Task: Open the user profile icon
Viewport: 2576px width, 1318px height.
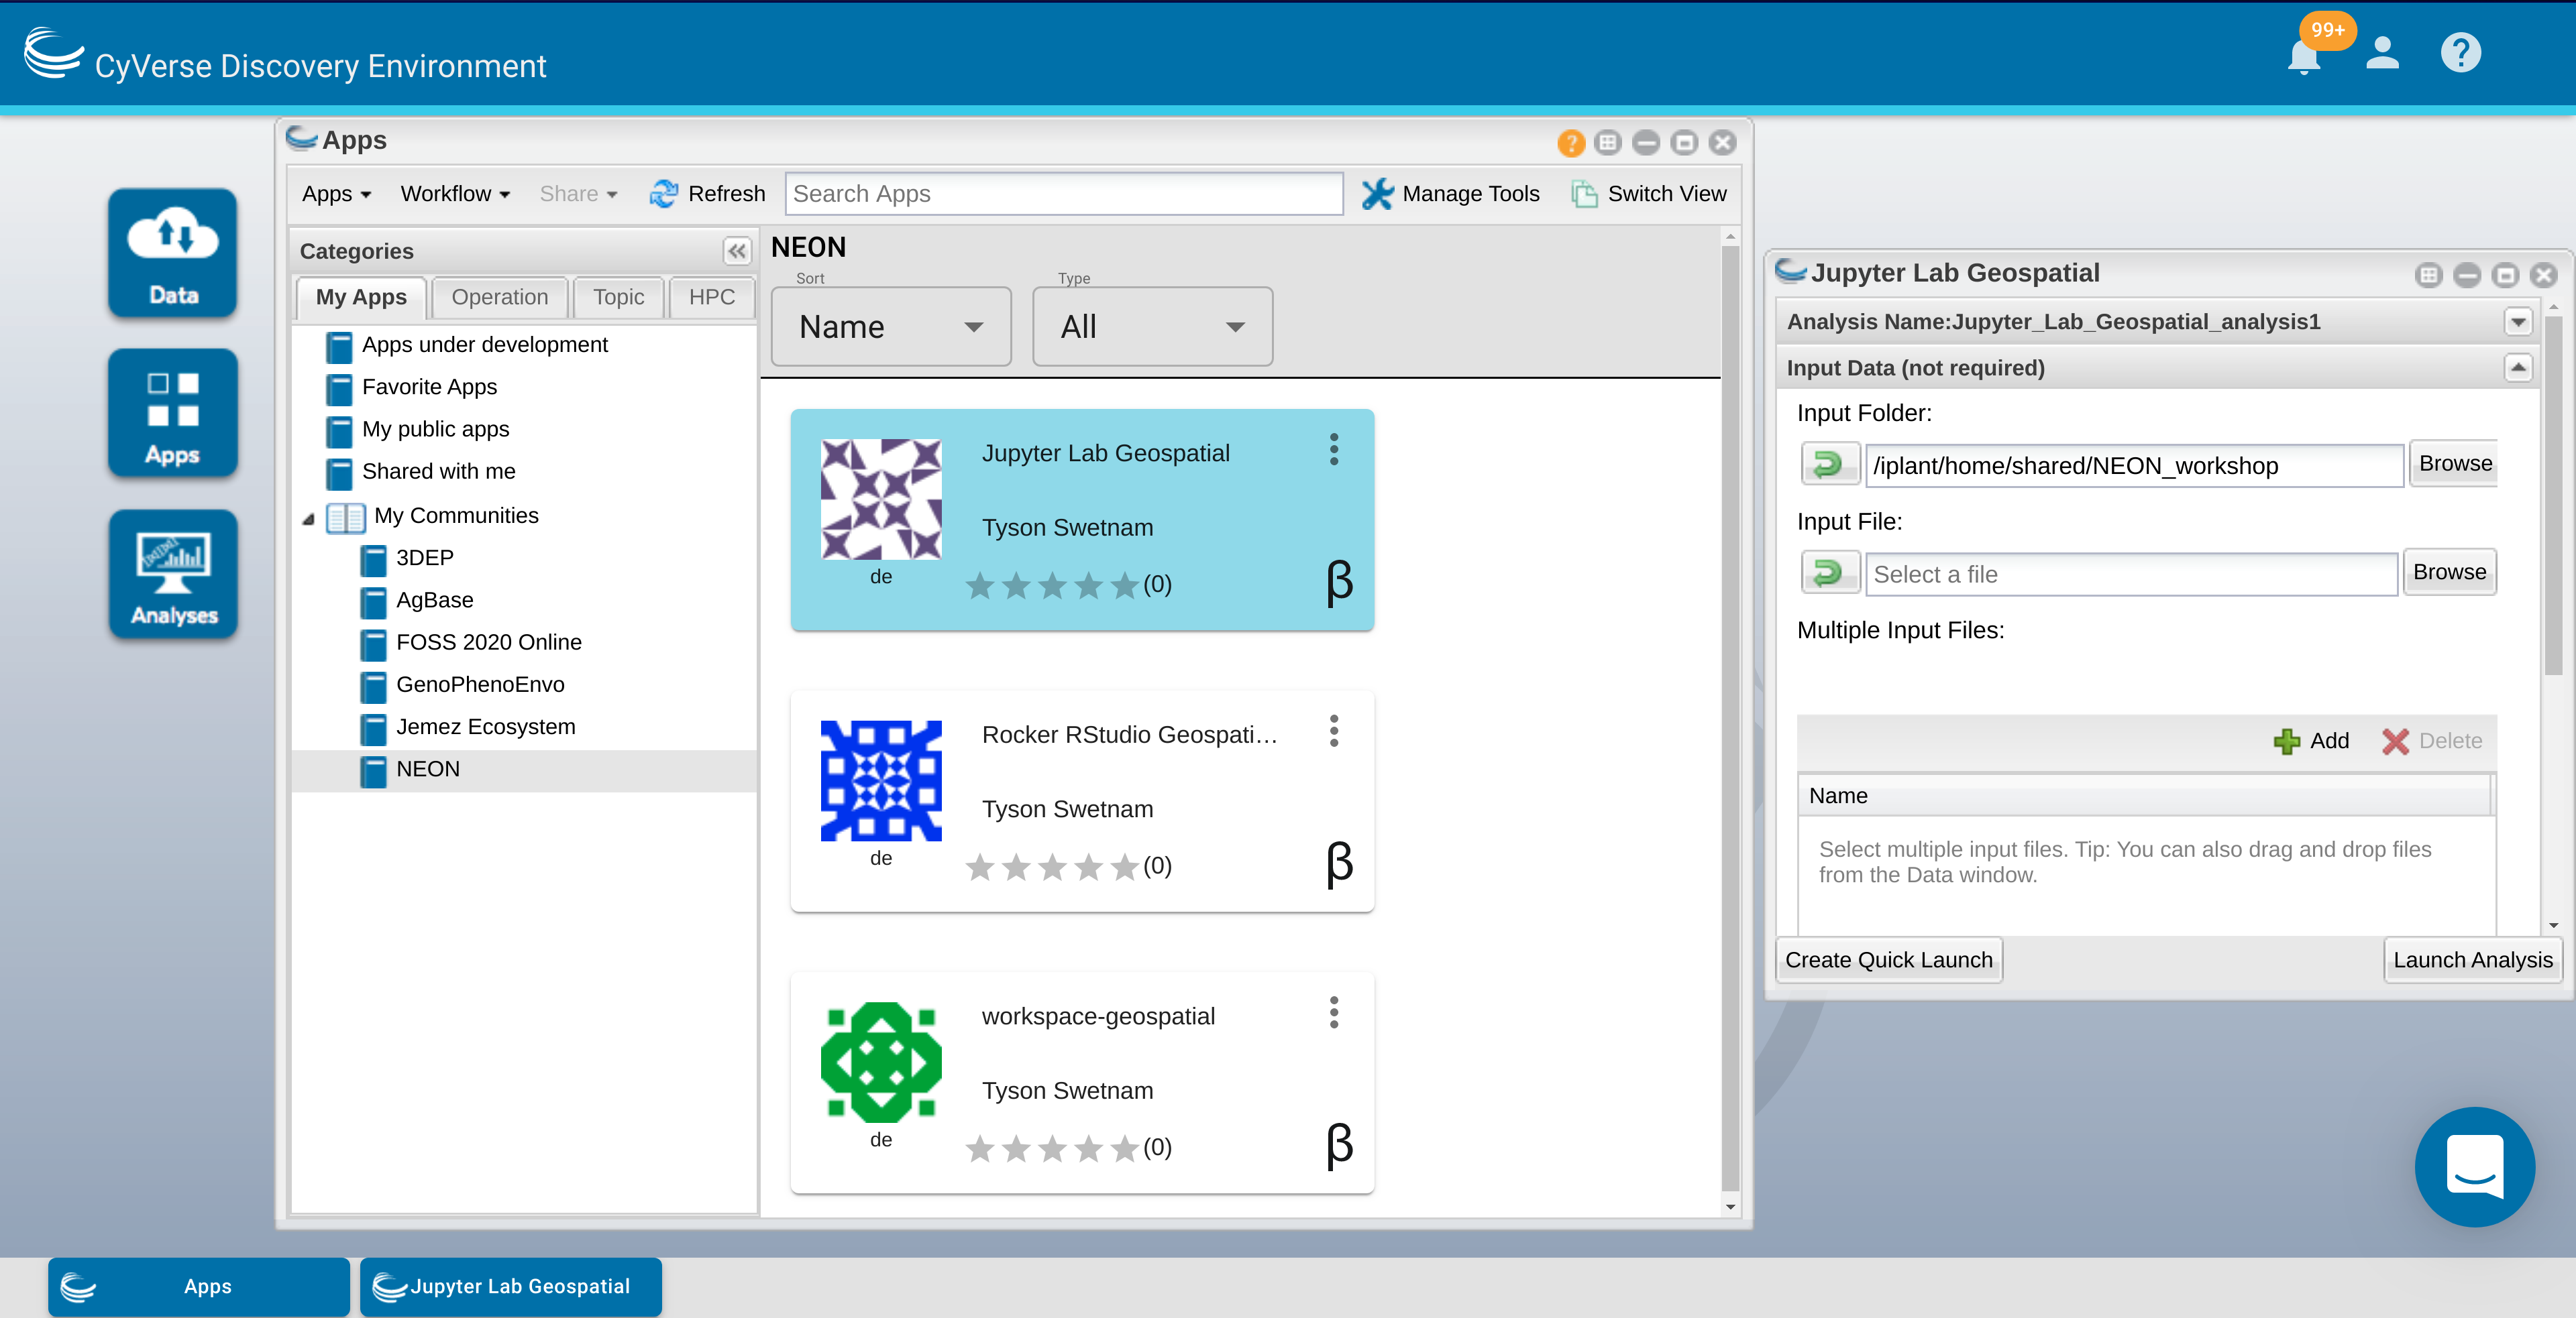Action: tap(2382, 53)
